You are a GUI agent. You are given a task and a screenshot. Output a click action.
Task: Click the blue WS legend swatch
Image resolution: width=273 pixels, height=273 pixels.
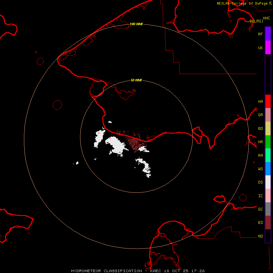(x=268, y=169)
